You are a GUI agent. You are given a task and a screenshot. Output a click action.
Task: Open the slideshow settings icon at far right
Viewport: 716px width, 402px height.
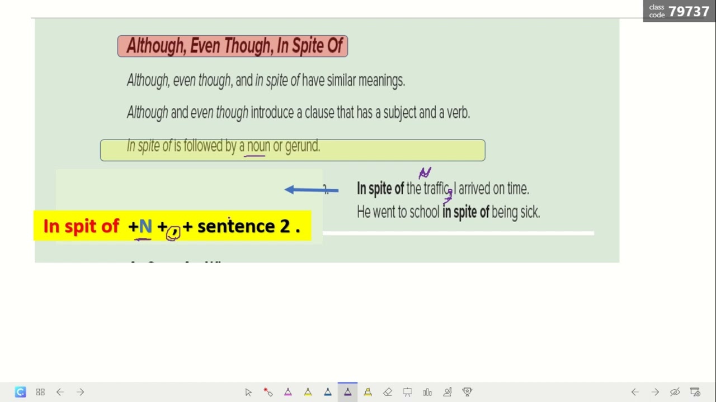[x=695, y=392]
